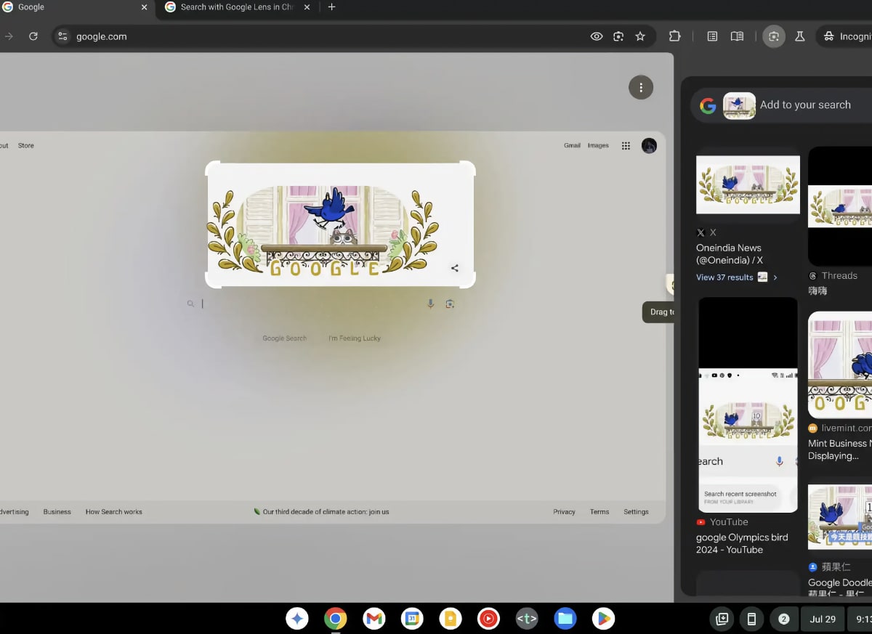Bookmark this page with the star icon
Screen dimensions: 872x634
[x=639, y=36]
